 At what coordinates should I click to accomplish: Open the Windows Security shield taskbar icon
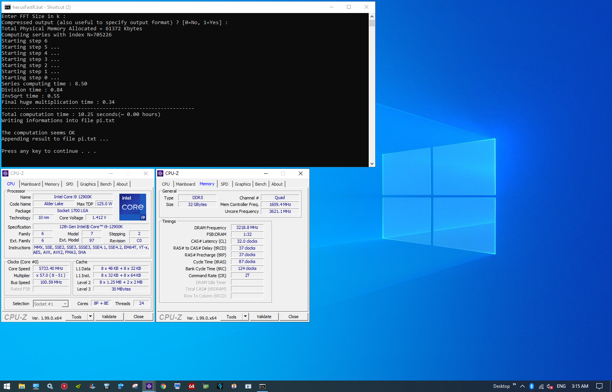pos(120,386)
